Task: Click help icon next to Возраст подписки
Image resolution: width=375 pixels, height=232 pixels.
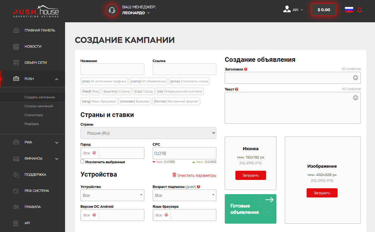Action: tap(199, 187)
